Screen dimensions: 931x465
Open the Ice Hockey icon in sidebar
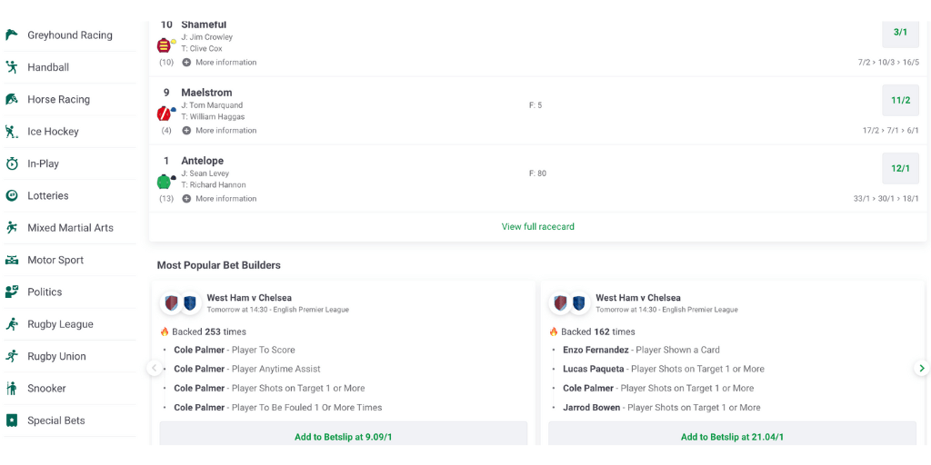(x=11, y=131)
